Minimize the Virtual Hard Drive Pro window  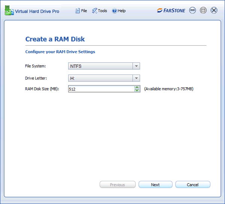(192, 10)
